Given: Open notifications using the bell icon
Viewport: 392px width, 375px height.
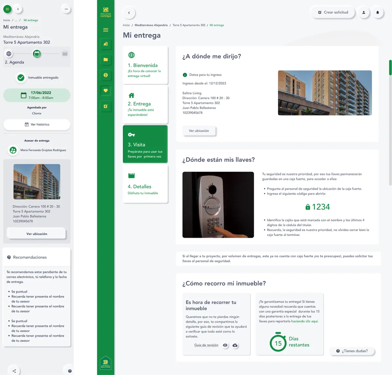Looking at the screenshot, I should (378, 12).
